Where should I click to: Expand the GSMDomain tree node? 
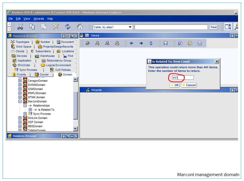click(20, 89)
